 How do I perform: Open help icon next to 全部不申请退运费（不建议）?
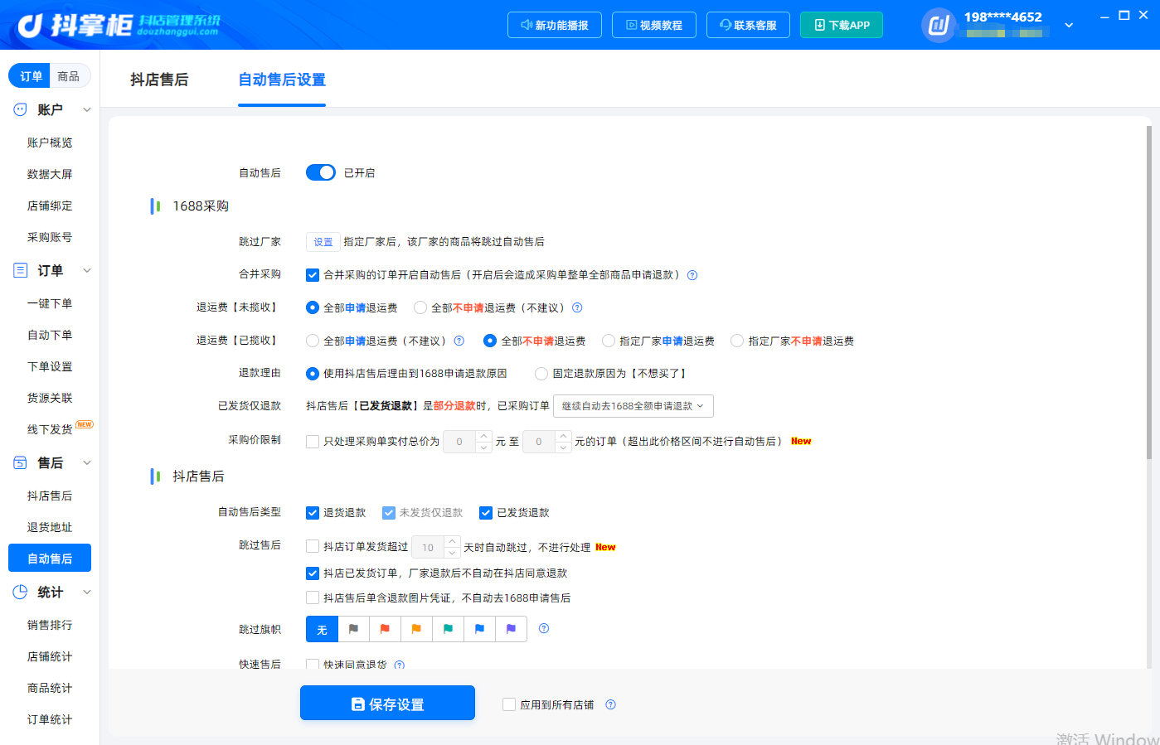coord(577,307)
